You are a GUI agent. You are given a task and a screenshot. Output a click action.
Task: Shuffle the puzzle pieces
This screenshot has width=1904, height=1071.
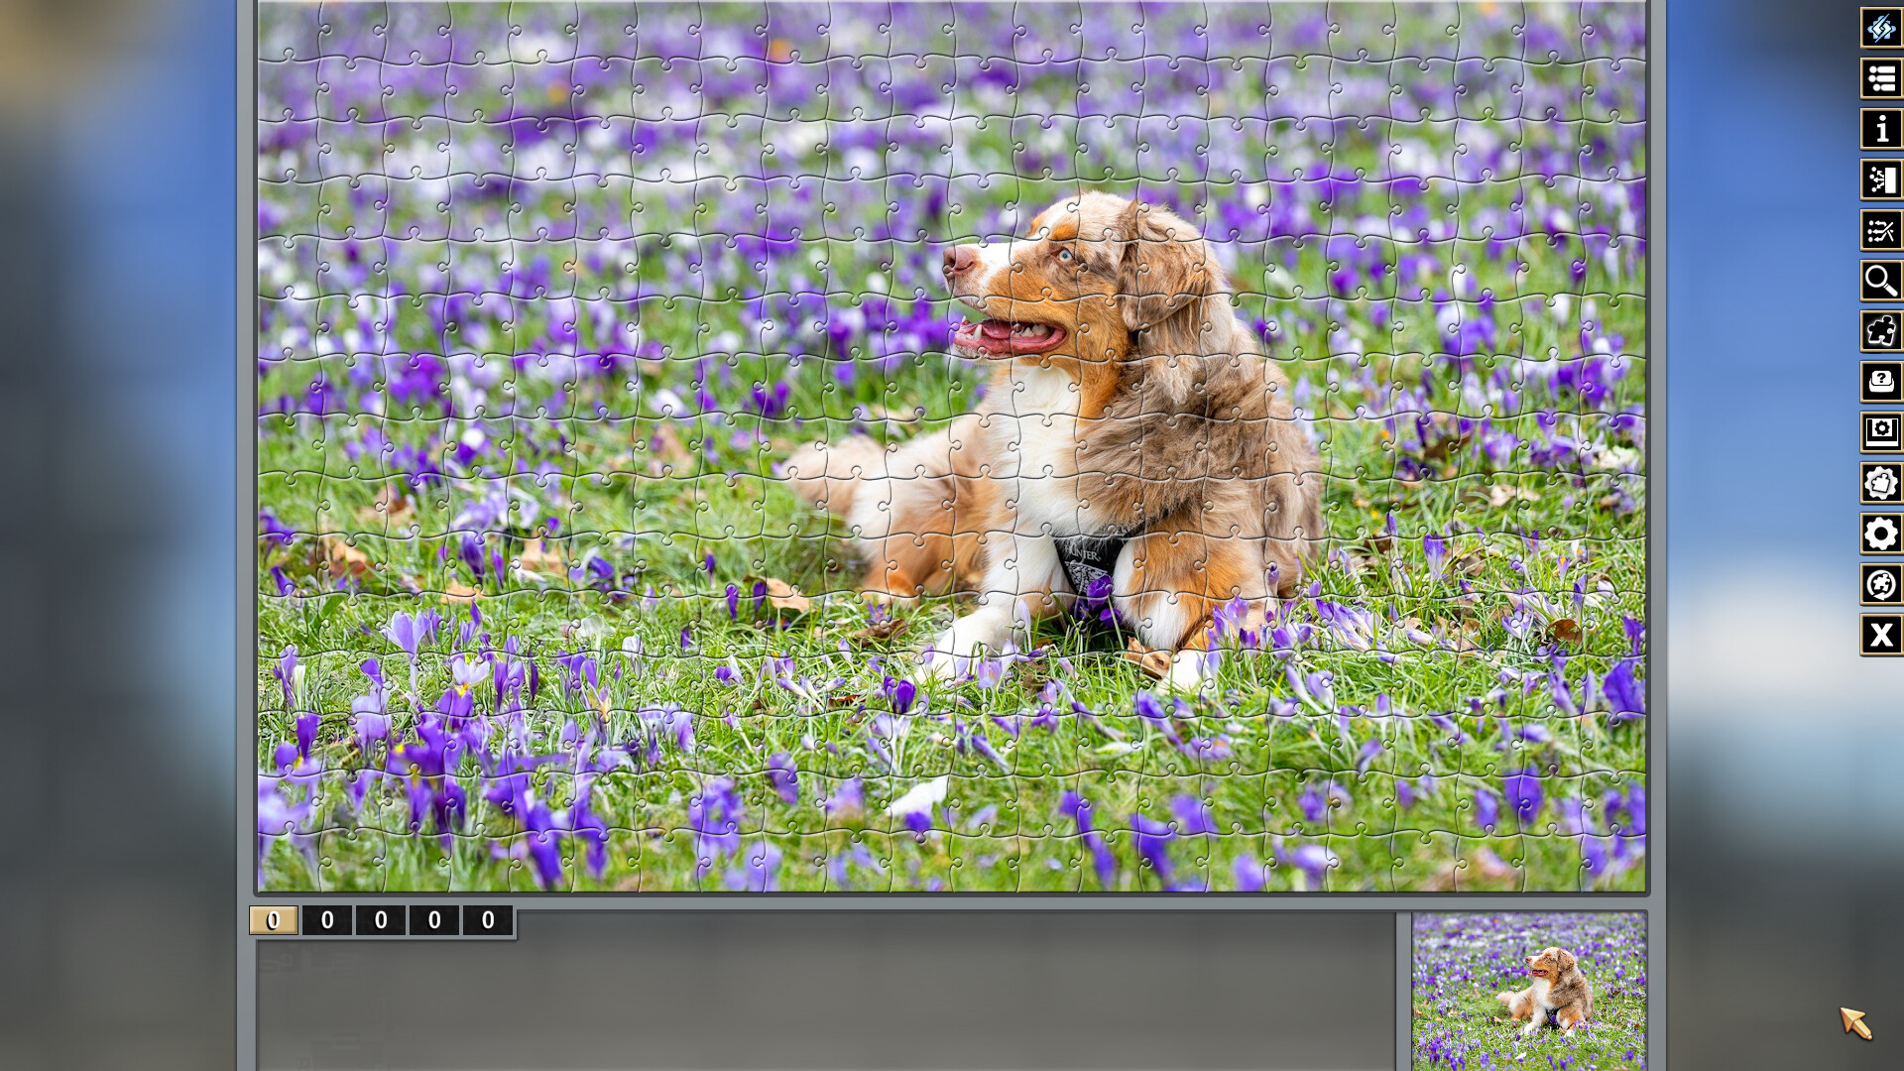point(1880,28)
